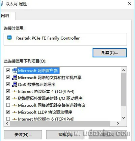Image resolution: width=135 pixels, height=141 pixels.
Task: Open the 配置(C)... button
Action: pos(110,53)
